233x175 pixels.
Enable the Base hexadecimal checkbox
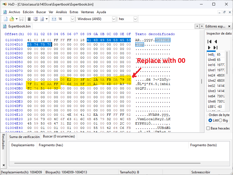click(208, 128)
